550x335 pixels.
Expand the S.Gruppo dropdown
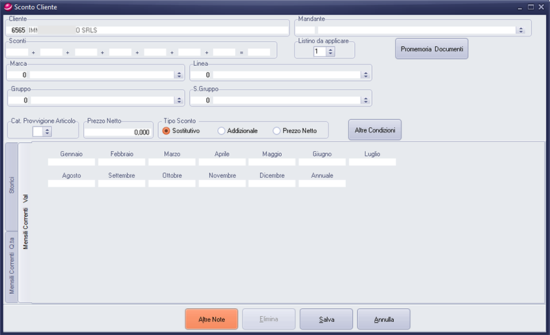tap(367, 100)
